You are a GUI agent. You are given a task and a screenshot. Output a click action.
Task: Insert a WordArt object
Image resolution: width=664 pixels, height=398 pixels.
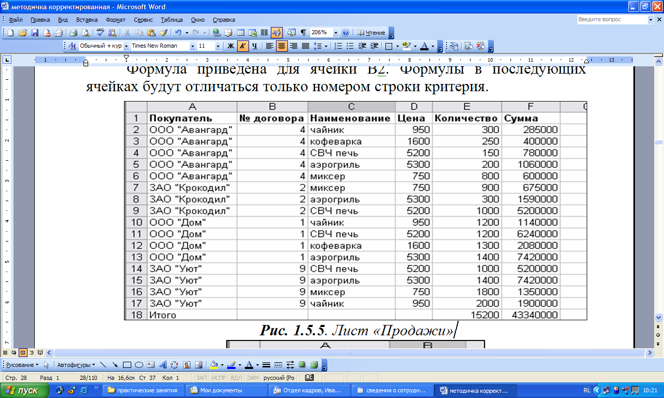tap(162, 364)
